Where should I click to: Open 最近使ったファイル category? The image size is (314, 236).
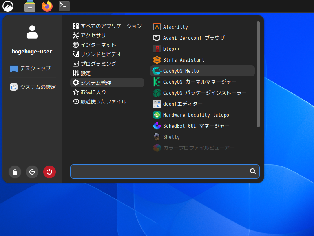click(x=107, y=101)
